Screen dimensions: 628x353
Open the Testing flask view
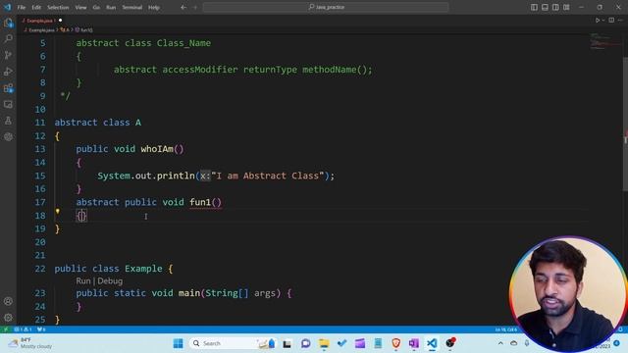tap(8, 121)
